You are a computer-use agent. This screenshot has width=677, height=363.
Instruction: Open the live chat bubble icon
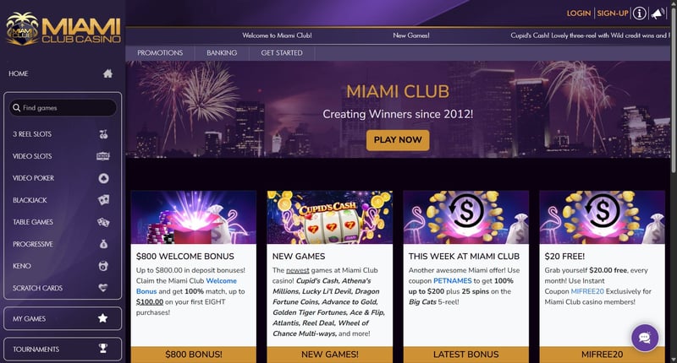pyautogui.click(x=645, y=338)
